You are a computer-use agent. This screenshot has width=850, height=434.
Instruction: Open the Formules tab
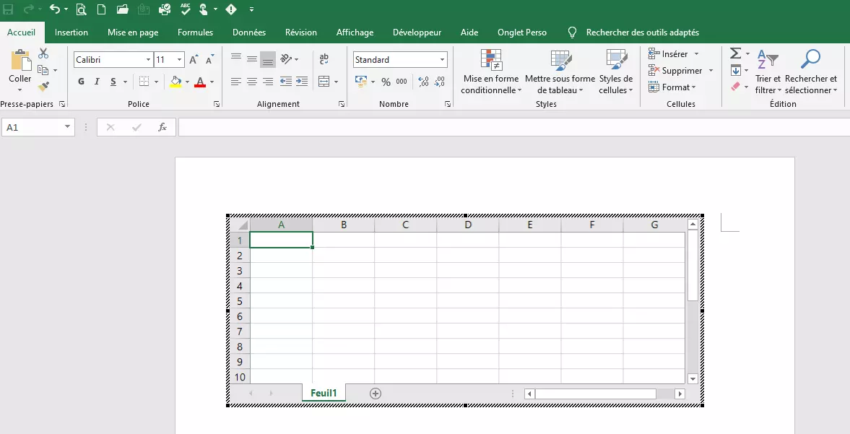(195, 32)
